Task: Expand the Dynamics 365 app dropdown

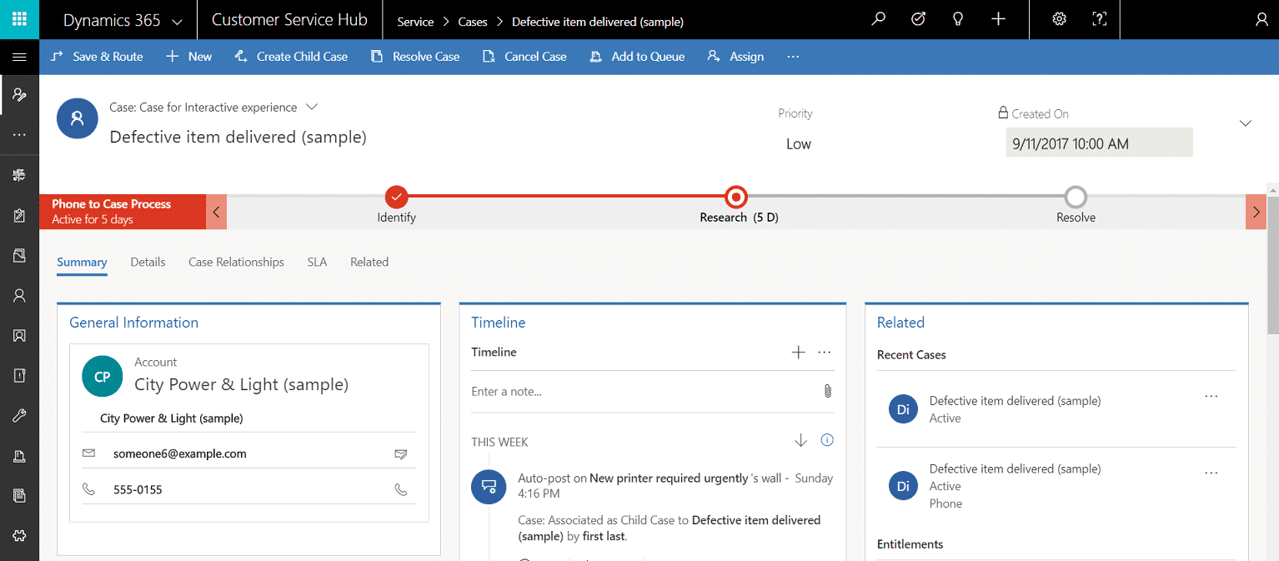Action: [x=177, y=21]
